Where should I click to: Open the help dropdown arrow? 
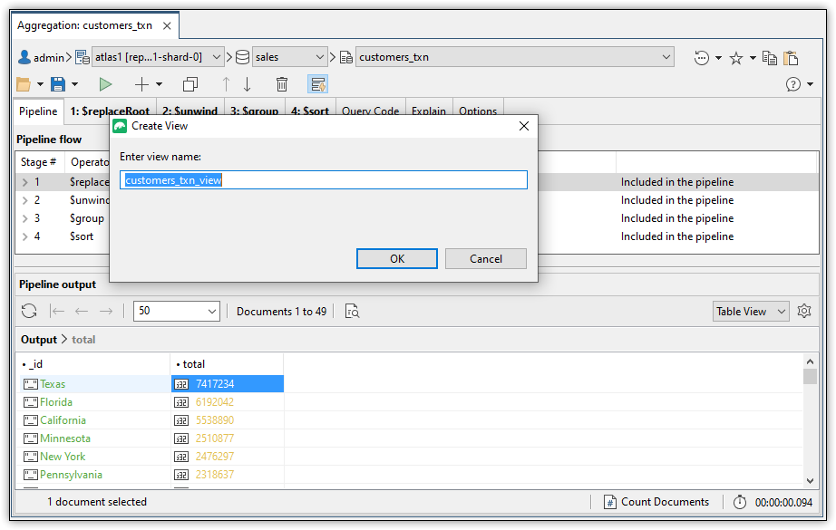(810, 84)
